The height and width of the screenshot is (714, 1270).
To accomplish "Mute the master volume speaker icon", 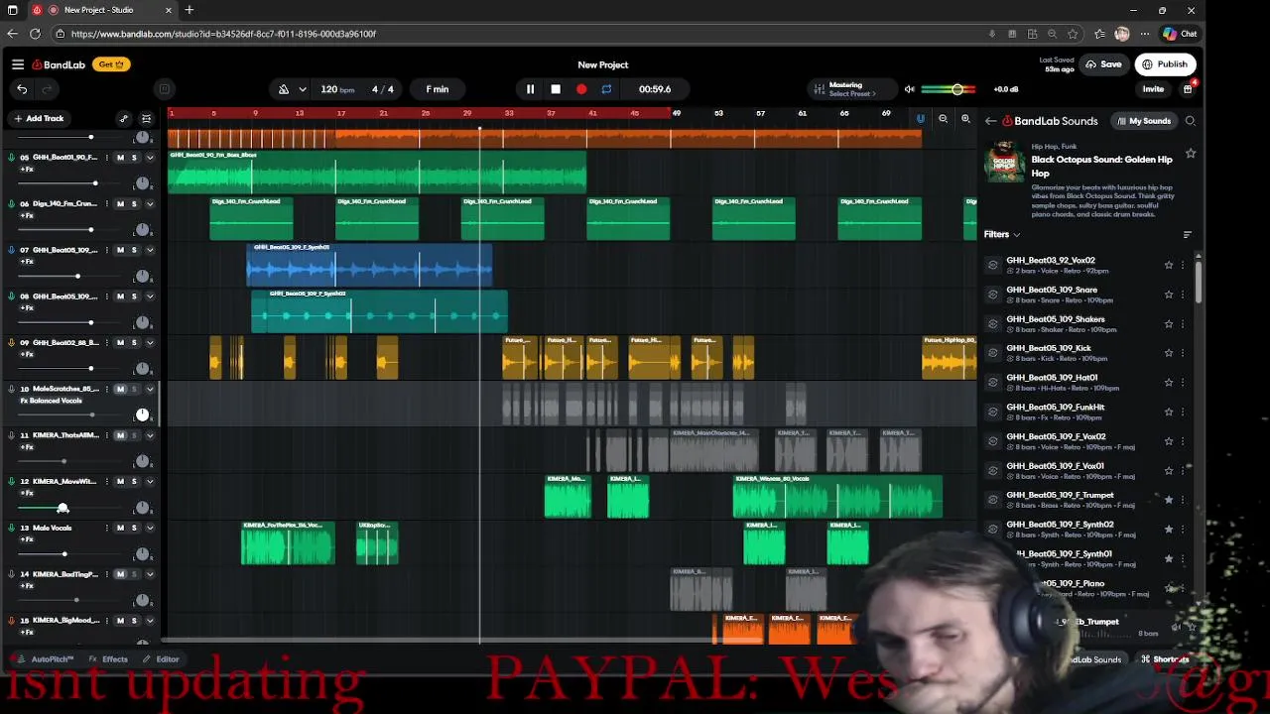I will click(909, 89).
